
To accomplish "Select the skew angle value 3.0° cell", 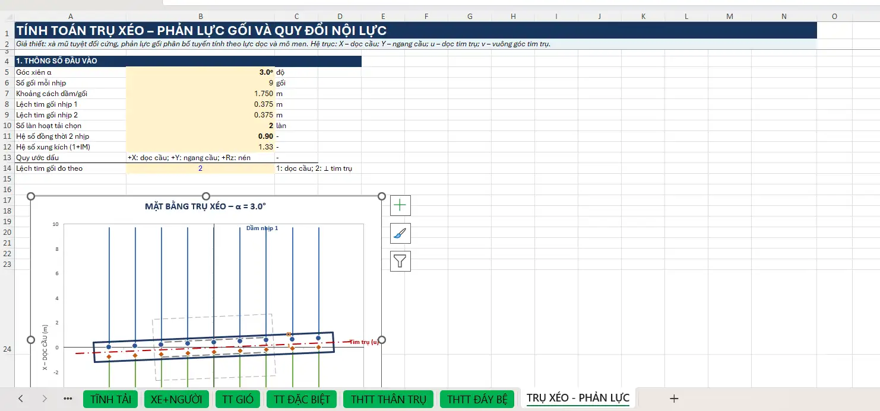I will [x=200, y=72].
